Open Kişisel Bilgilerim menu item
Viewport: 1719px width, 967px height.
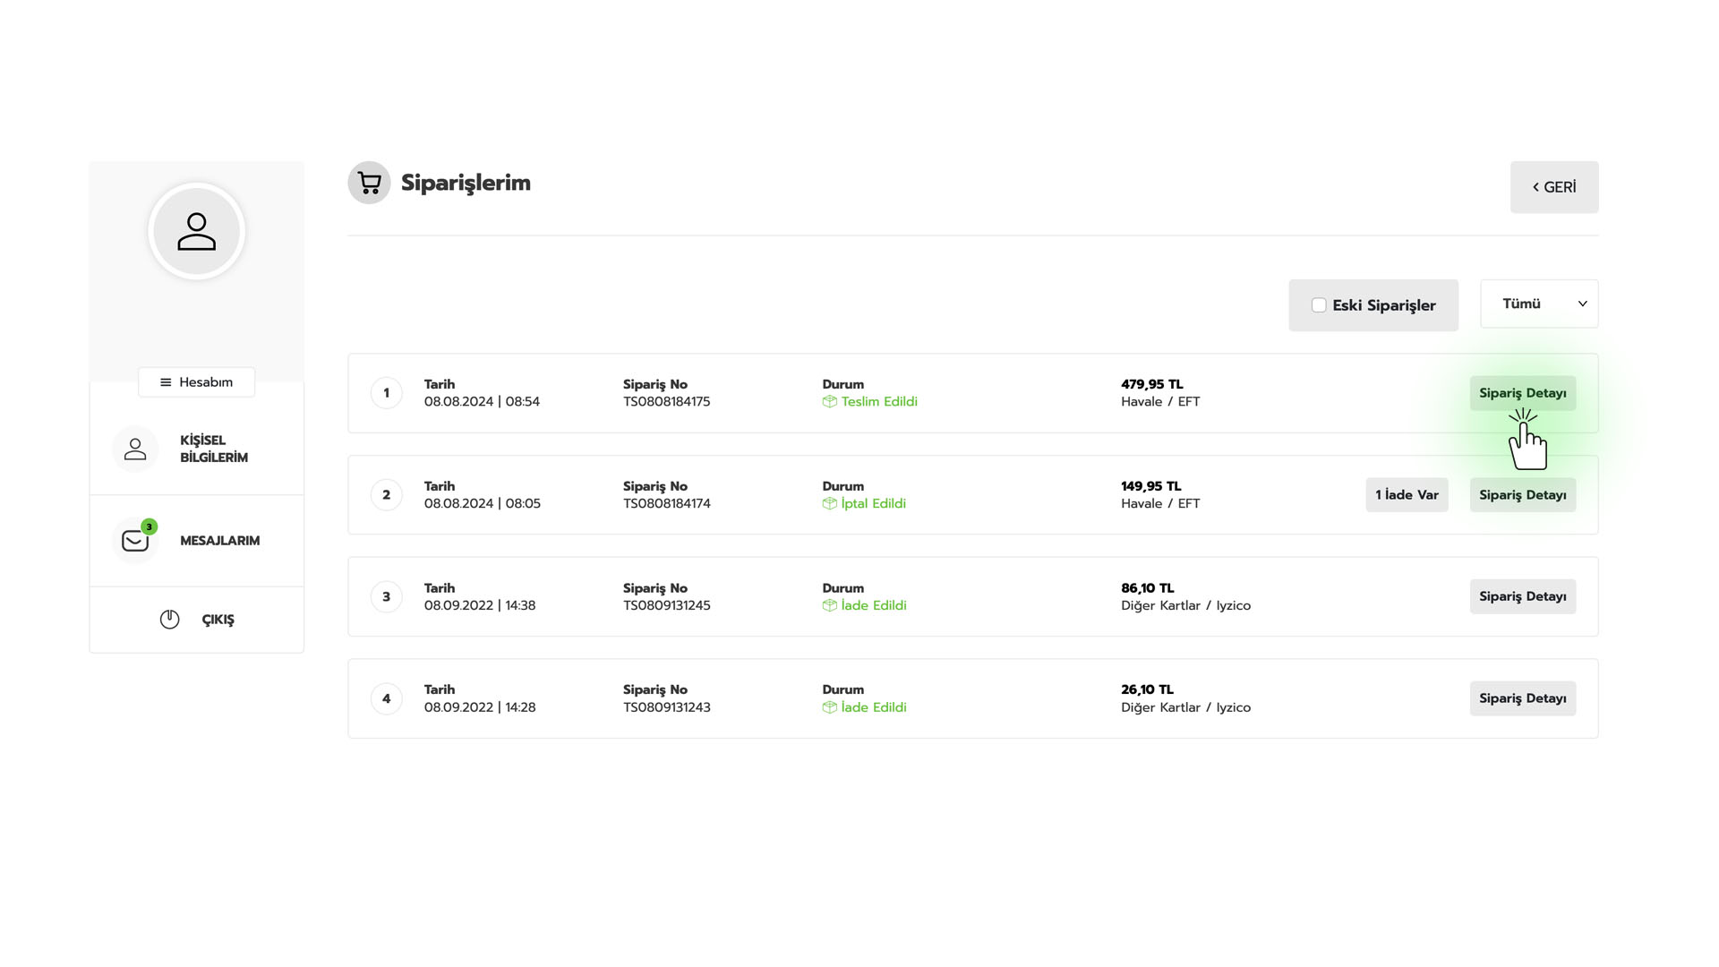click(214, 449)
